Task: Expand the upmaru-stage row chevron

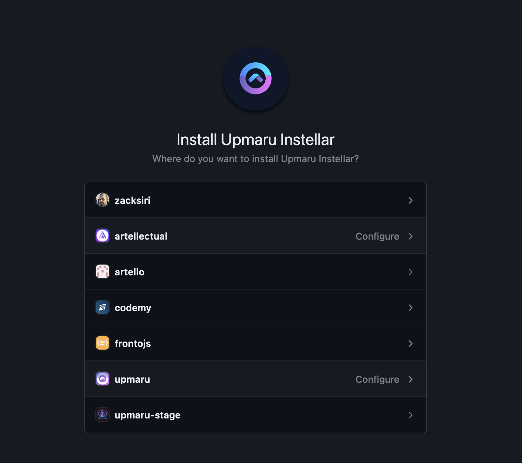Action: coord(411,415)
